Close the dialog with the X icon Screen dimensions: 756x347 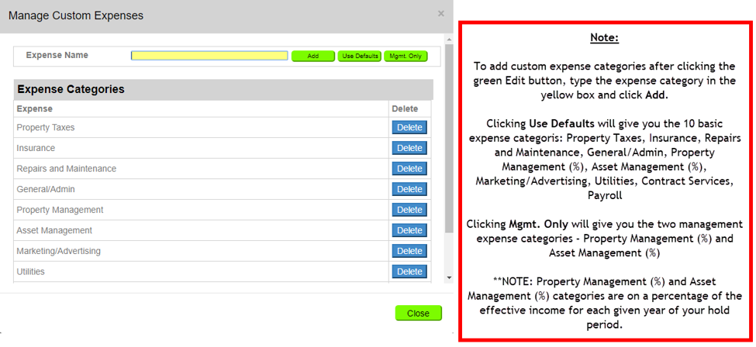point(441,14)
